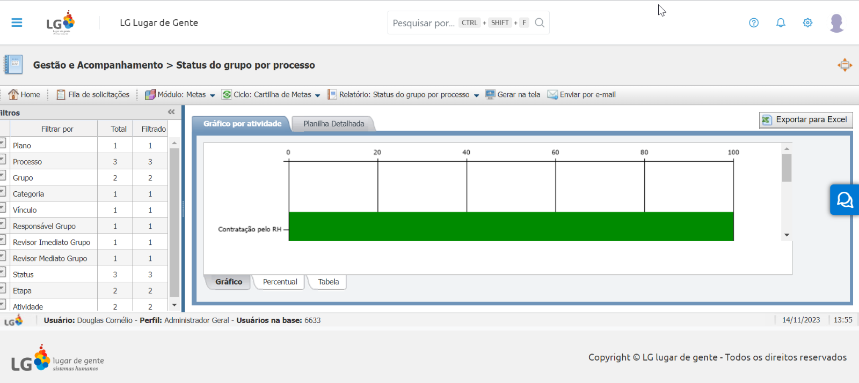Select the Gráfico bottom tab

229,282
